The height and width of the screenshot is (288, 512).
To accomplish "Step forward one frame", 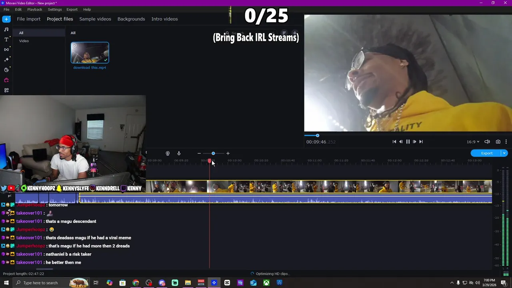I will pos(414,142).
